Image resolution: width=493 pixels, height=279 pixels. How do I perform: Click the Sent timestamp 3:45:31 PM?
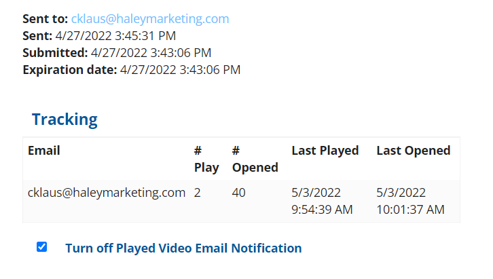145,36
